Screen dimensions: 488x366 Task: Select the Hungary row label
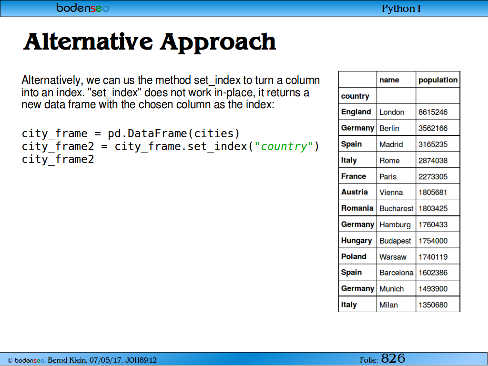[x=356, y=241]
